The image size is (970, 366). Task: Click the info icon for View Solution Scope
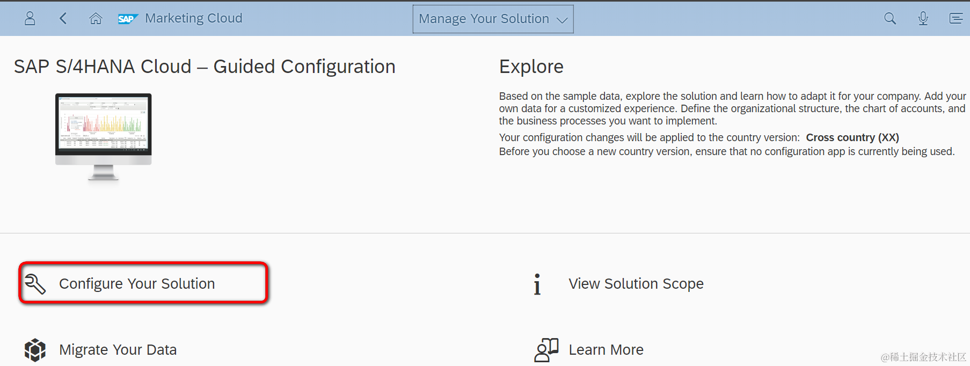click(x=537, y=284)
